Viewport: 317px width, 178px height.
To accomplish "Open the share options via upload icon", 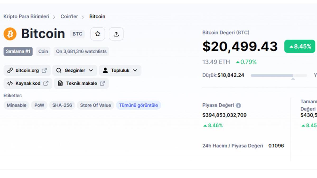I will click(x=116, y=34).
